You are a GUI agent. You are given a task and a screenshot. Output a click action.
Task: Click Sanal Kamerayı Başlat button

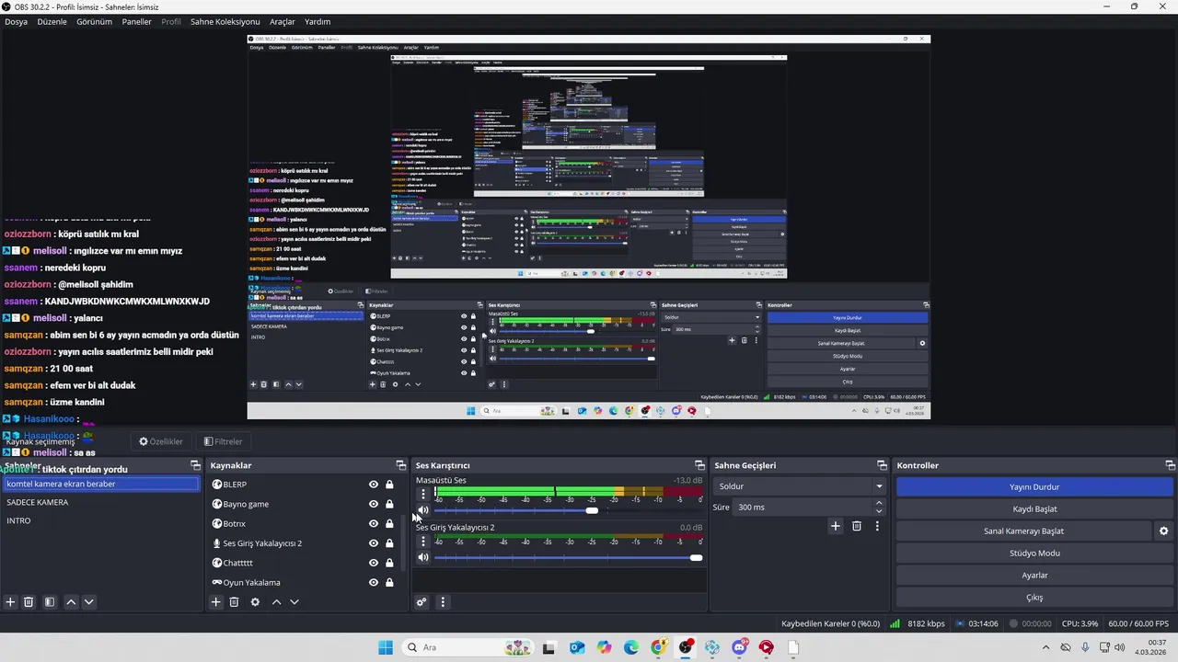tap(1023, 531)
